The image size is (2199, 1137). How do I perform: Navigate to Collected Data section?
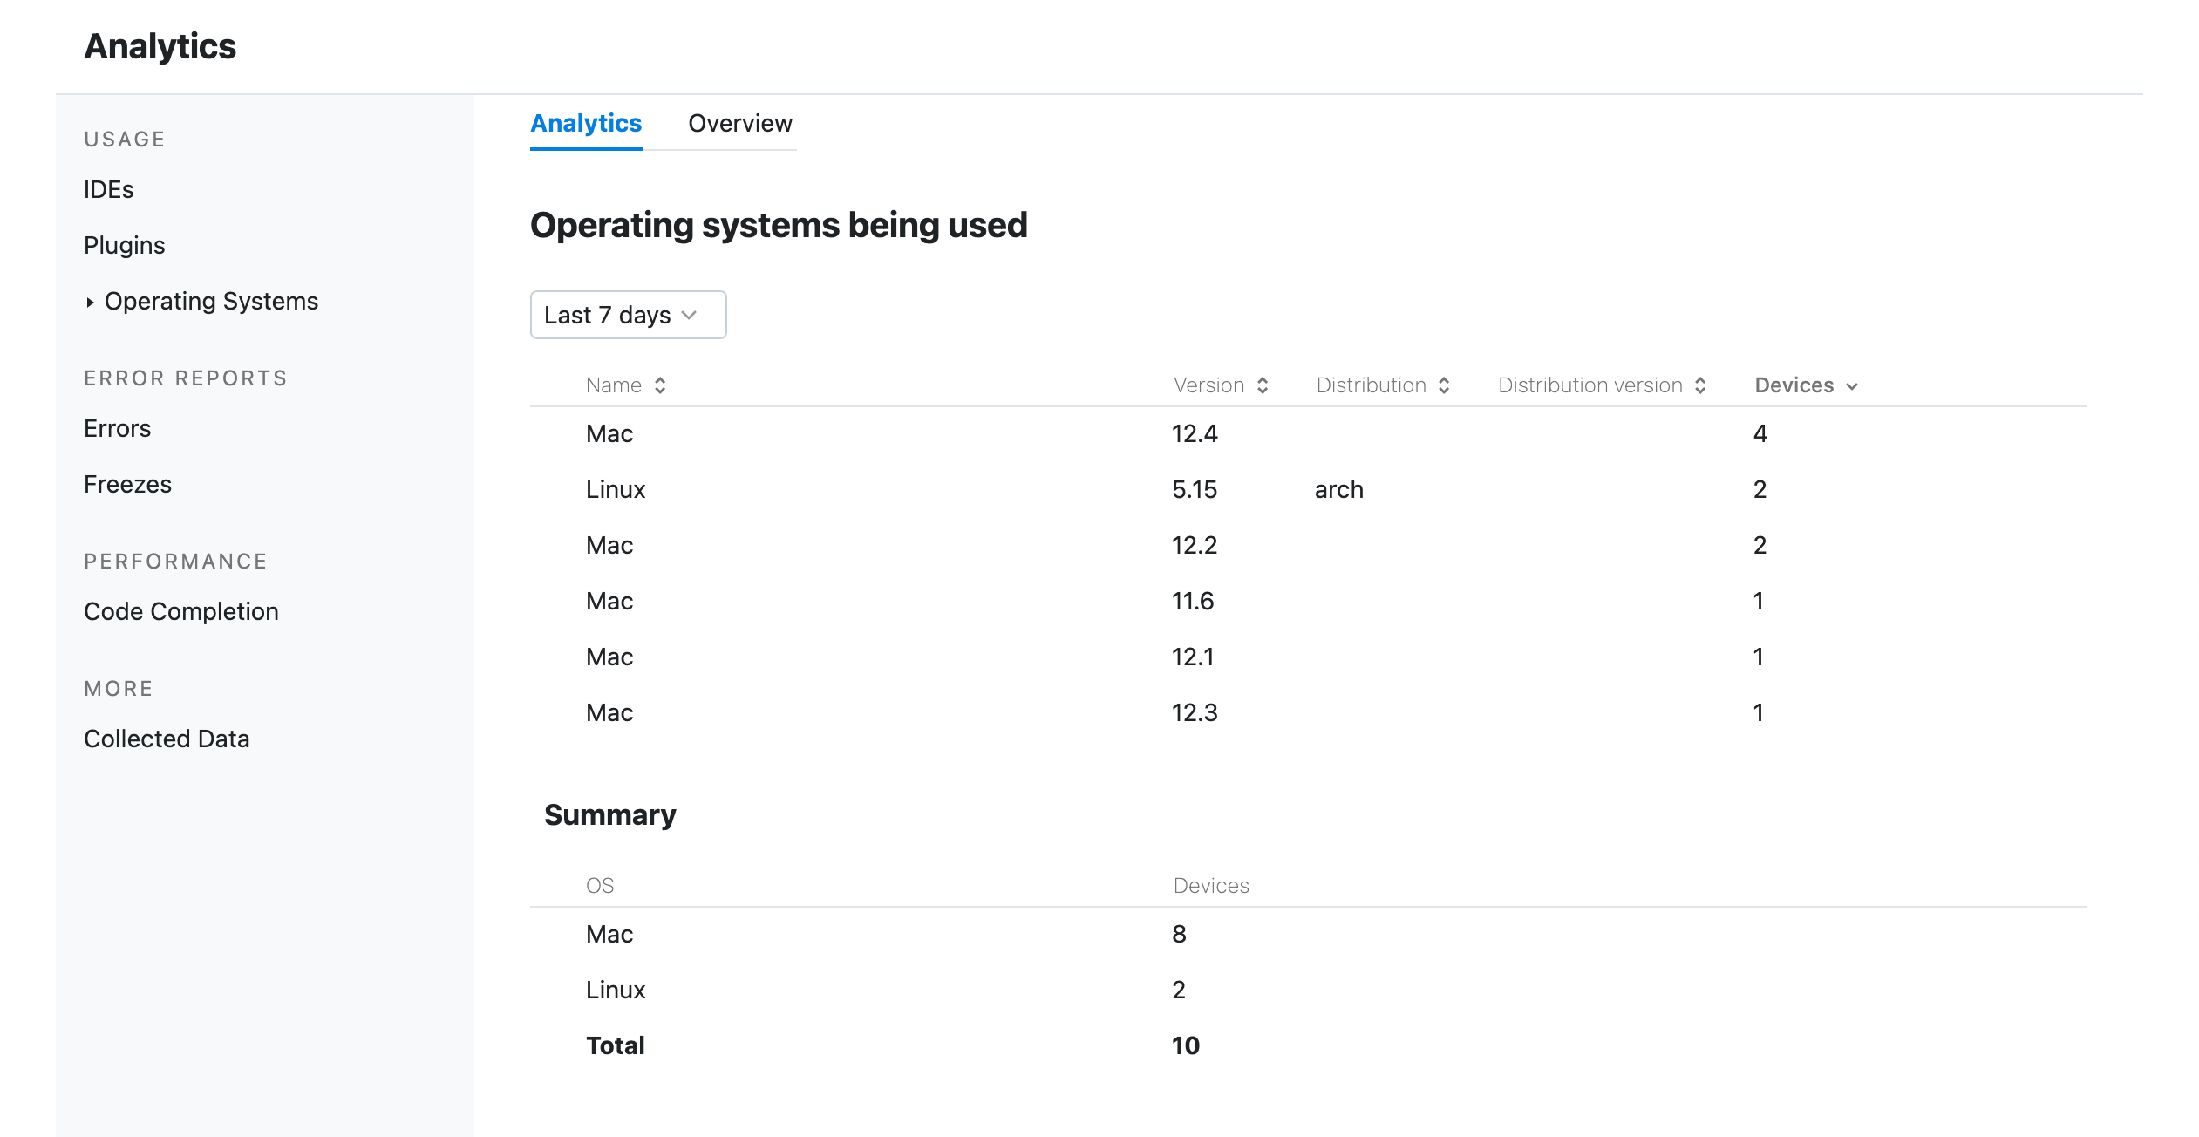pyautogui.click(x=167, y=739)
